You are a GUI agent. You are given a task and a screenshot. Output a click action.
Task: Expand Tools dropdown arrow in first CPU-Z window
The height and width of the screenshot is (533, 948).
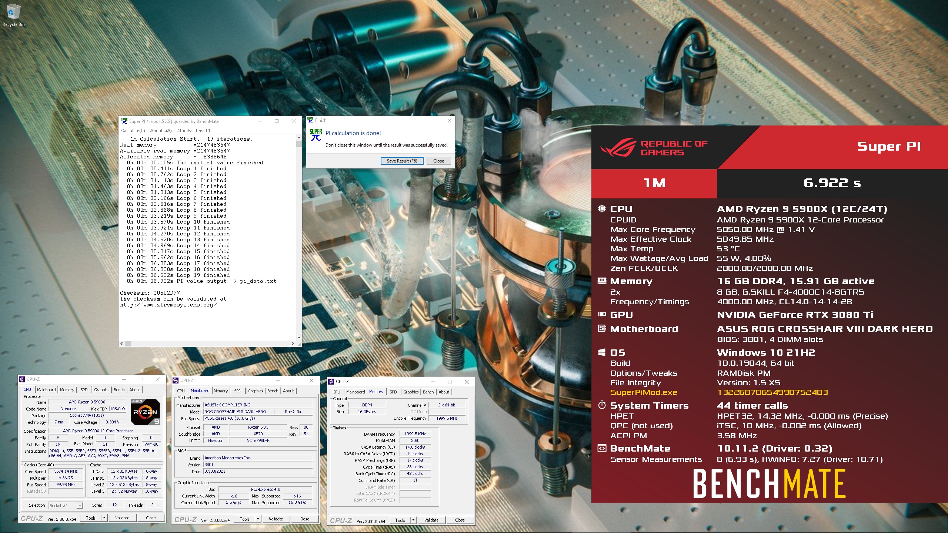[x=104, y=518]
